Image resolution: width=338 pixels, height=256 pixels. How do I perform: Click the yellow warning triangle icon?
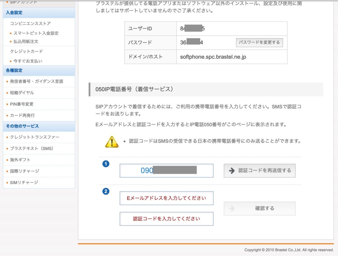coord(112,142)
